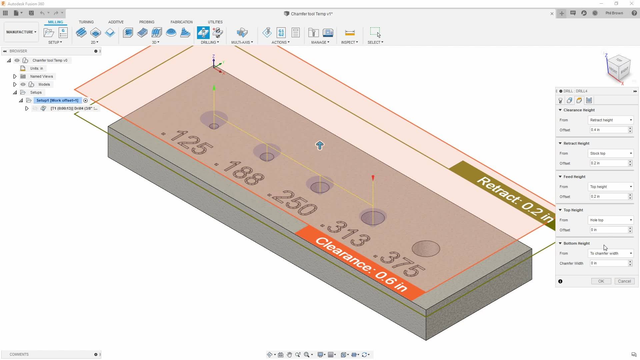Open the Setup Sheet icon
Image resolution: width=640 pixels, height=360 pixels.
tap(296, 32)
